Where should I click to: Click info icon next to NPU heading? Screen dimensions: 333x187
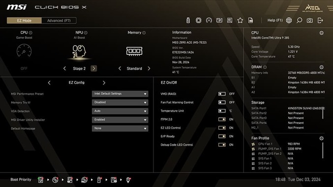[86, 33]
